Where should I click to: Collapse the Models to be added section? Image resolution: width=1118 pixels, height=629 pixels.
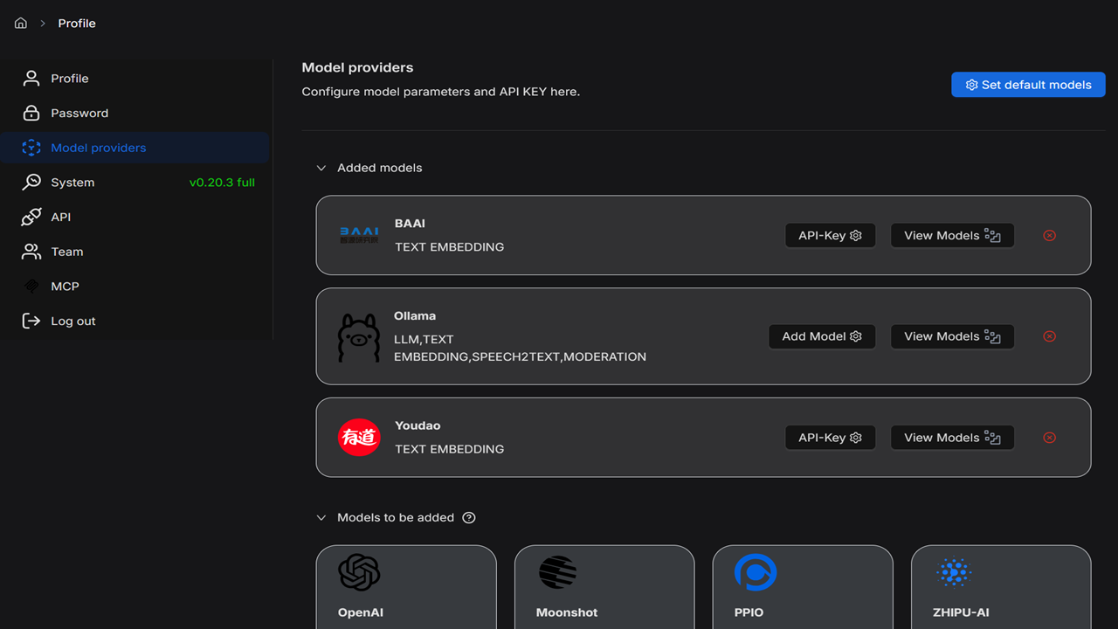[x=321, y=518]
